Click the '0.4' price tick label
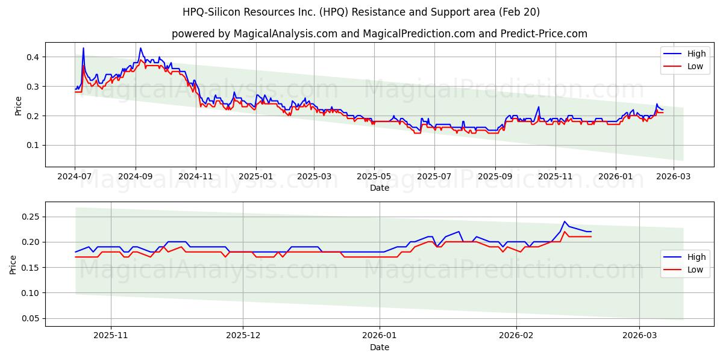 click(34, 57)
